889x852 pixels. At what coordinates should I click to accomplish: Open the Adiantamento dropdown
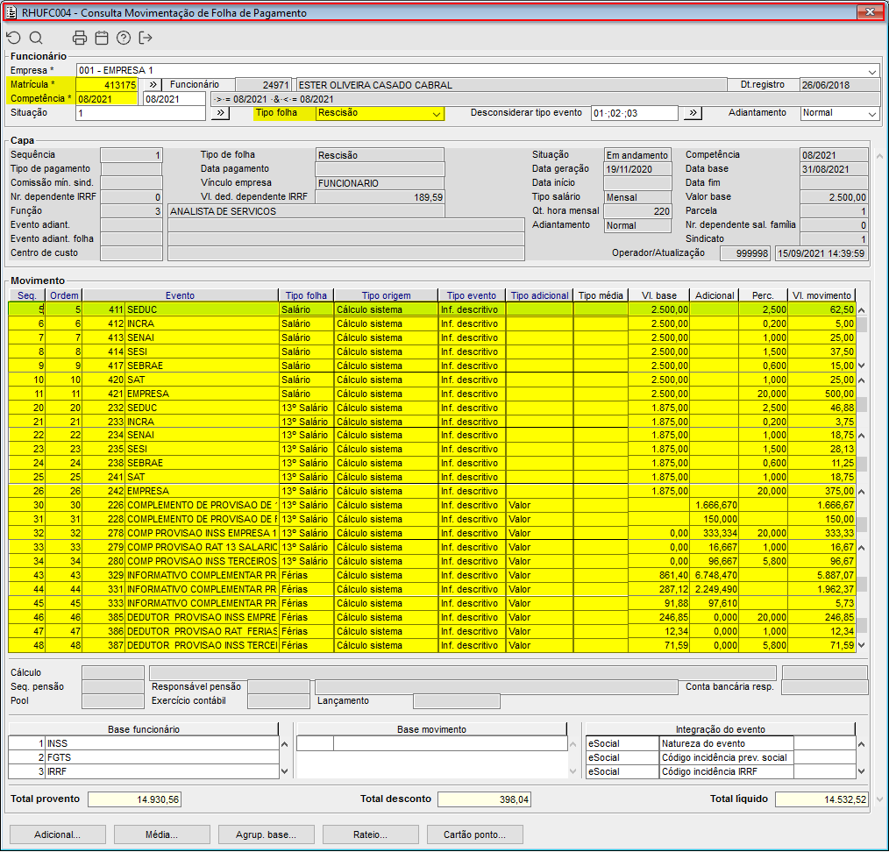[871, 113]
